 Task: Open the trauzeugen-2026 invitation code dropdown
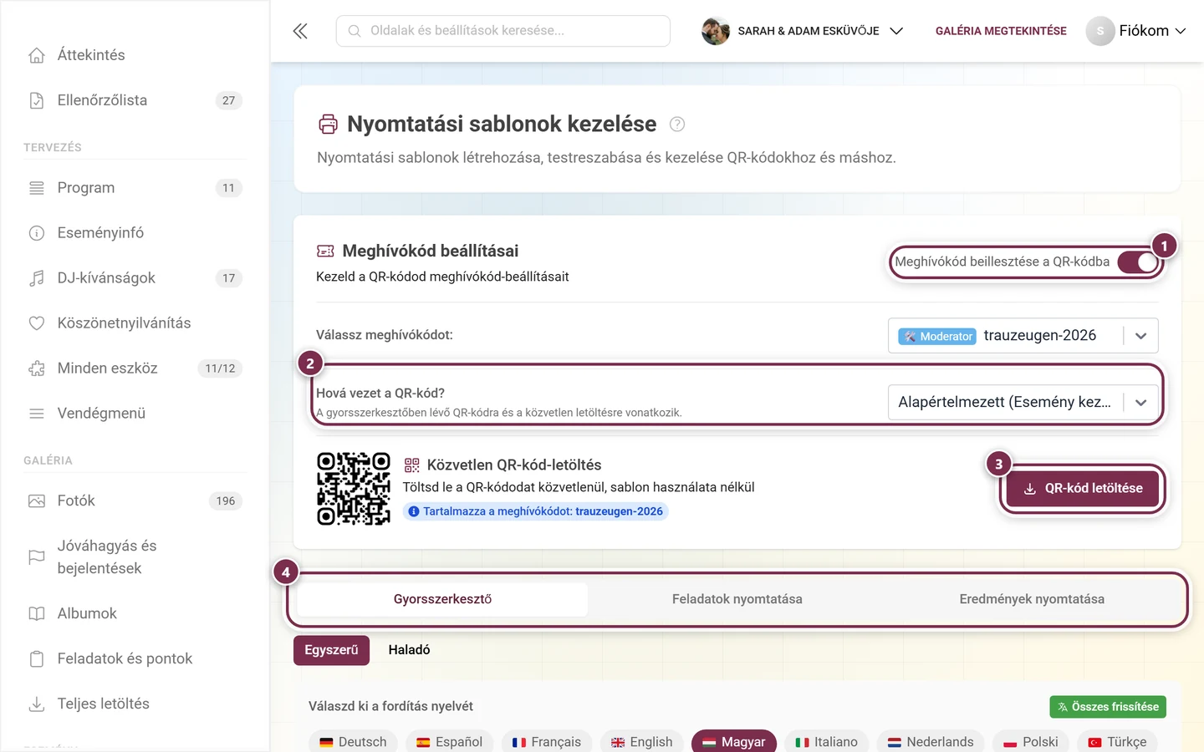pyautogui.click(x=1023, y=336)
